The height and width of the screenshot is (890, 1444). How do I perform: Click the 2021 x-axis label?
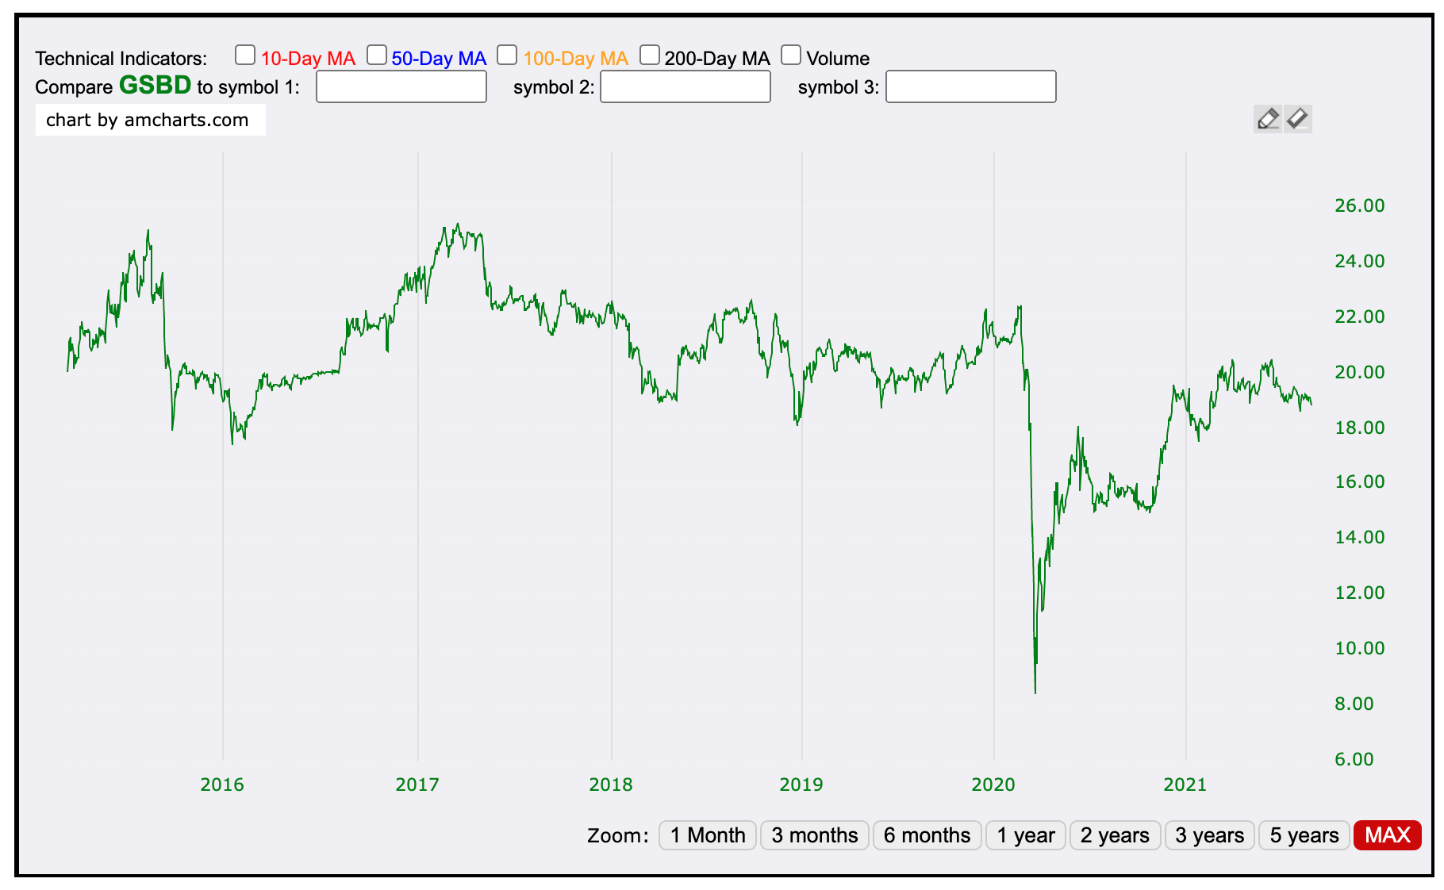click(x=1185, y=785)
